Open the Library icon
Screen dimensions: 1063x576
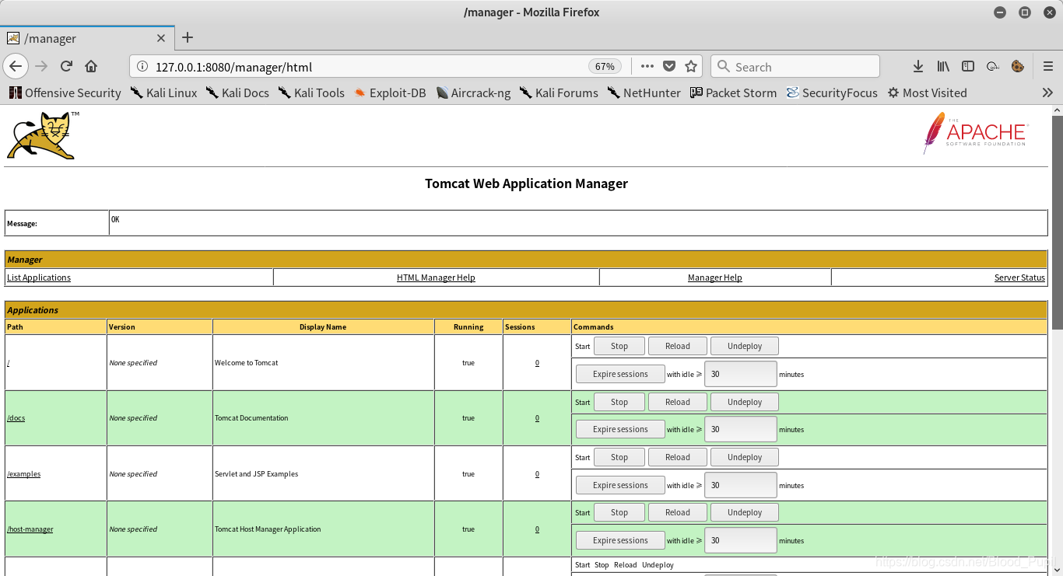943,66
